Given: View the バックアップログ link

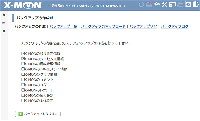Looking at the screenshot, I should (174, 26).
